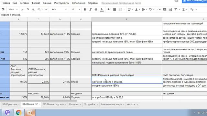
Task: Open the Инструменты menu
Action: (x=62, y=3)
